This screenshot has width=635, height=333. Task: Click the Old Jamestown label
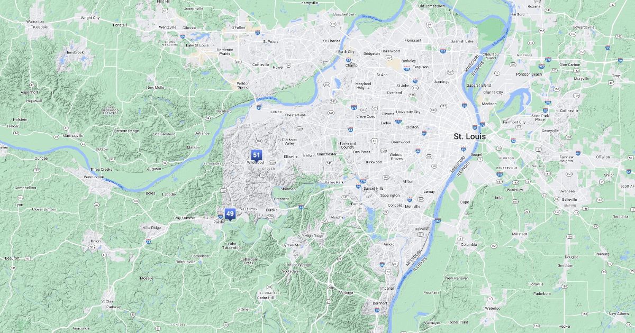point(432,6)
